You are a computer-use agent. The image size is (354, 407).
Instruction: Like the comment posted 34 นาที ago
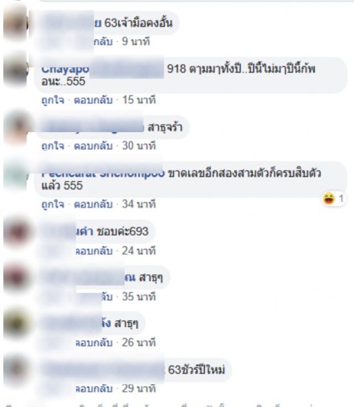53,204
